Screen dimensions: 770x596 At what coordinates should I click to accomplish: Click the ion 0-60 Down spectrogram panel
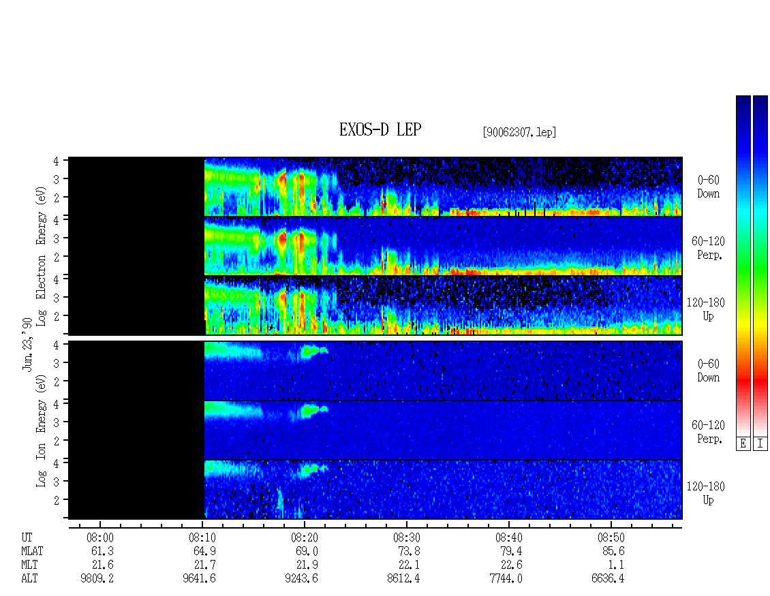pyautogui.click(x=375, y=371)
